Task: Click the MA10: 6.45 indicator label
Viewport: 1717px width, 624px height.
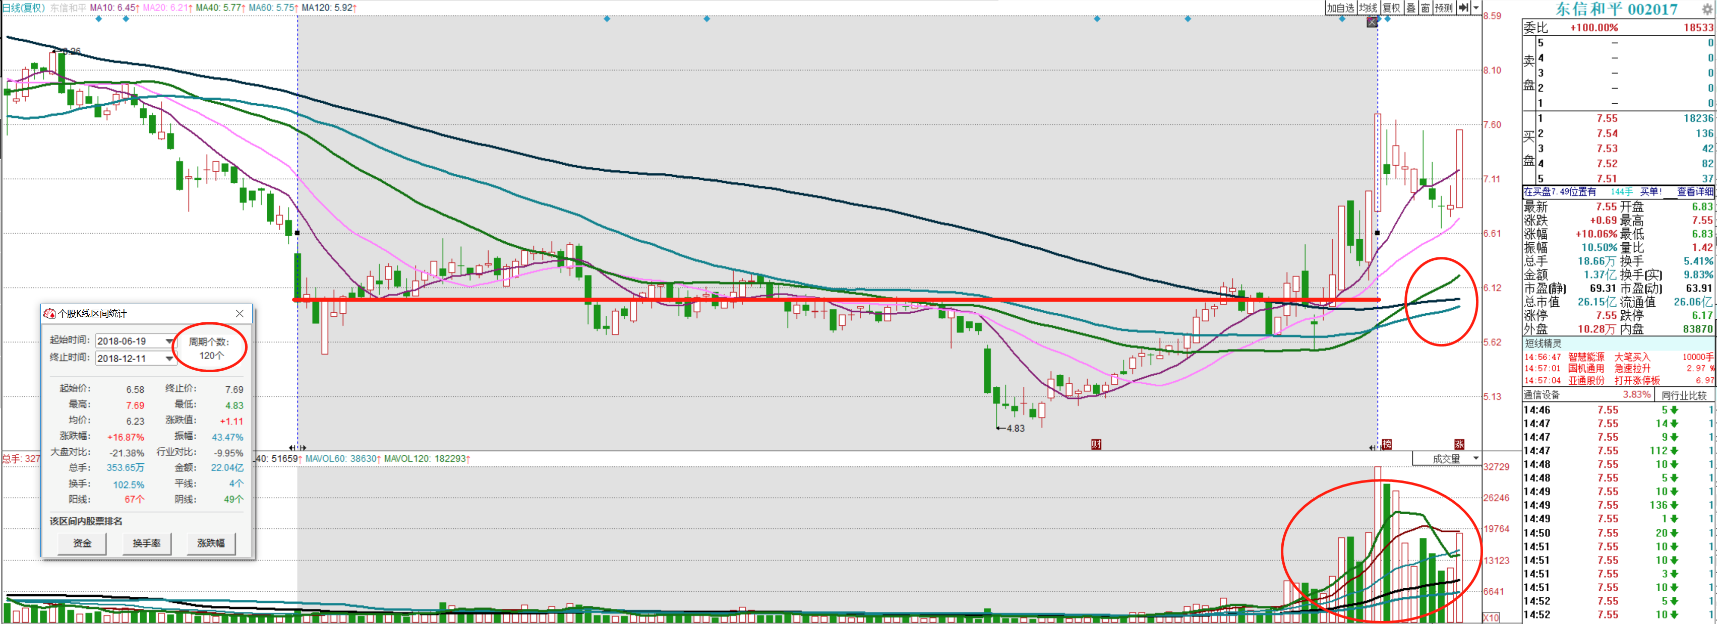Action: pos(113,8)
